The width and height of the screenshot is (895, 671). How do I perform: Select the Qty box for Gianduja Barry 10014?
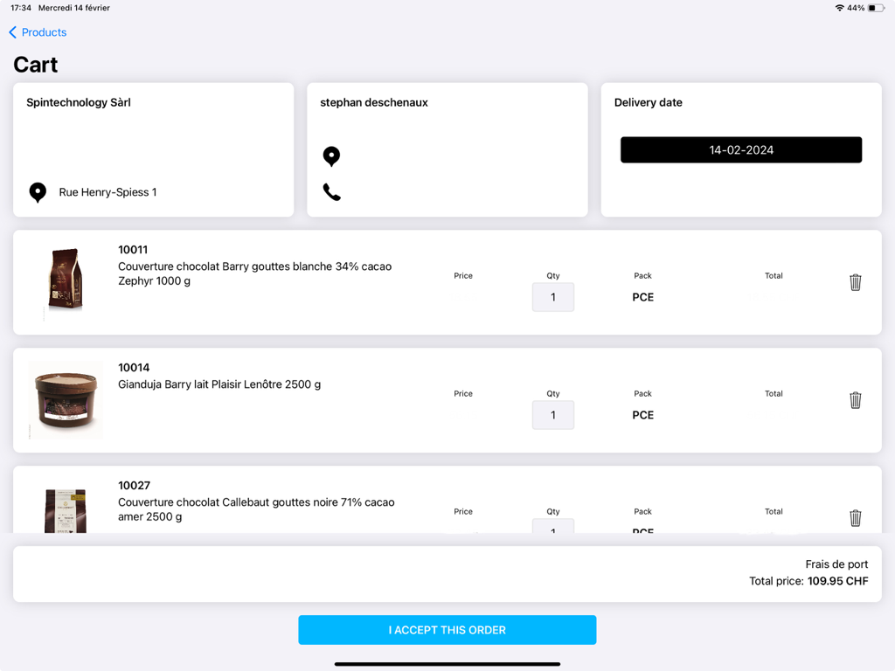pos(552,415)
